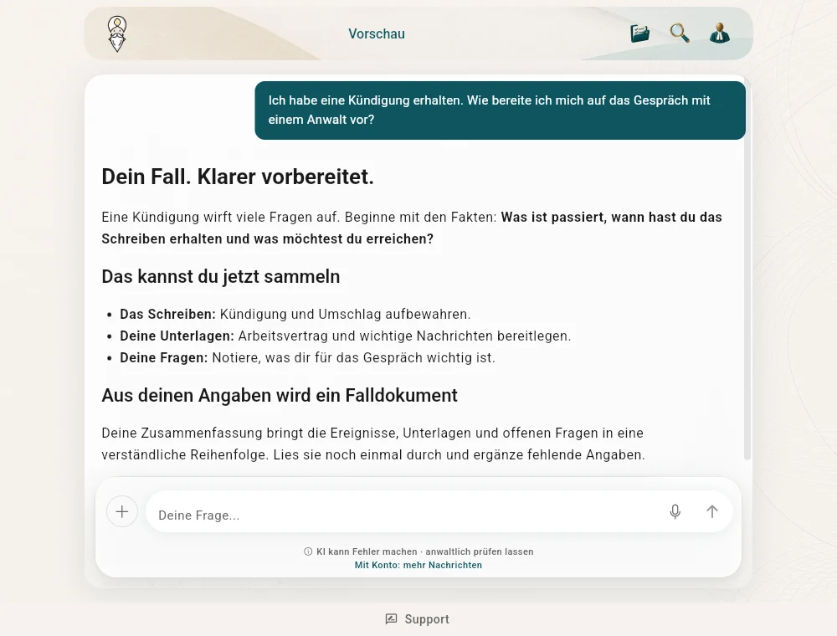Click the magnifying glass search icon
This screenshot has width=837, height=636.
[x=680, y=33]
